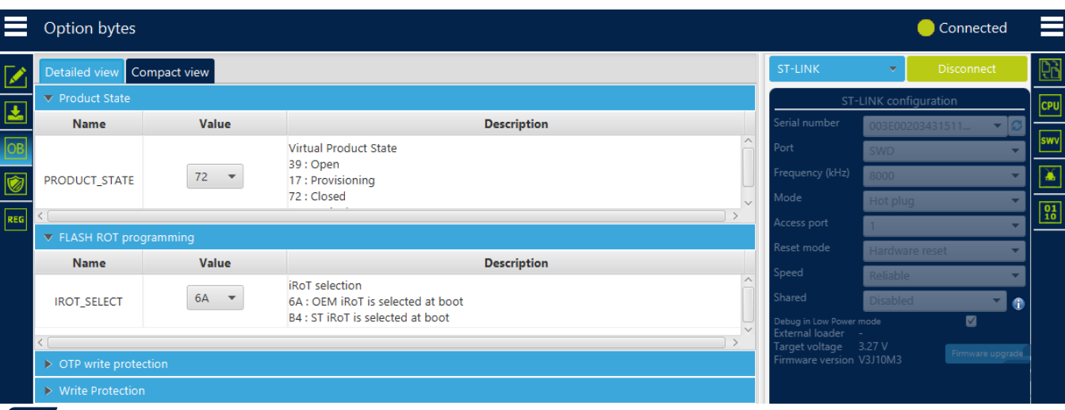
Task: Open the Erasing & Programming download icon
Action: [x=16, y=112]
